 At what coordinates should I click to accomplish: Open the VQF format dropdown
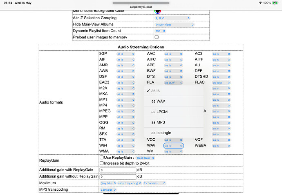coord(221,140)
